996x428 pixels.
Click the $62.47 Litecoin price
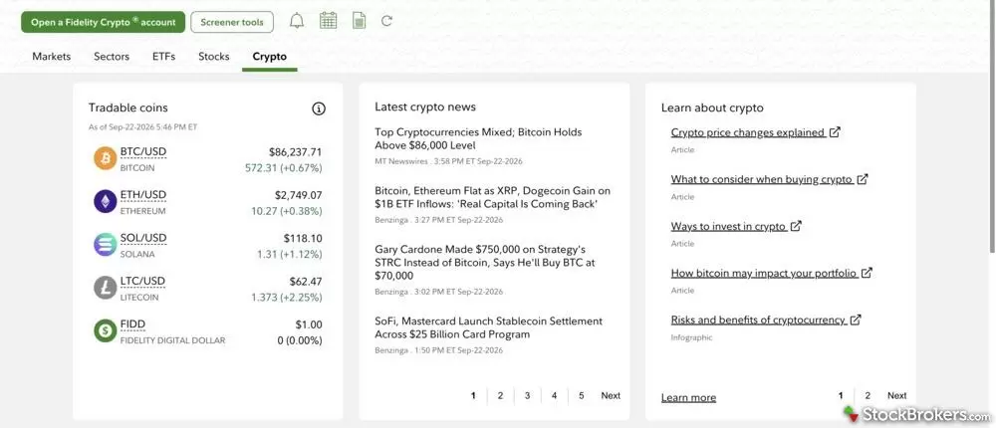pyautogui.click(x=306, y=282)
